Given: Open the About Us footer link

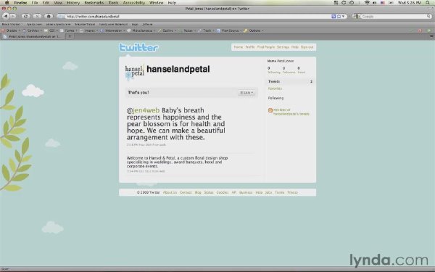Looking at the screenshot, I should point(170,192).
